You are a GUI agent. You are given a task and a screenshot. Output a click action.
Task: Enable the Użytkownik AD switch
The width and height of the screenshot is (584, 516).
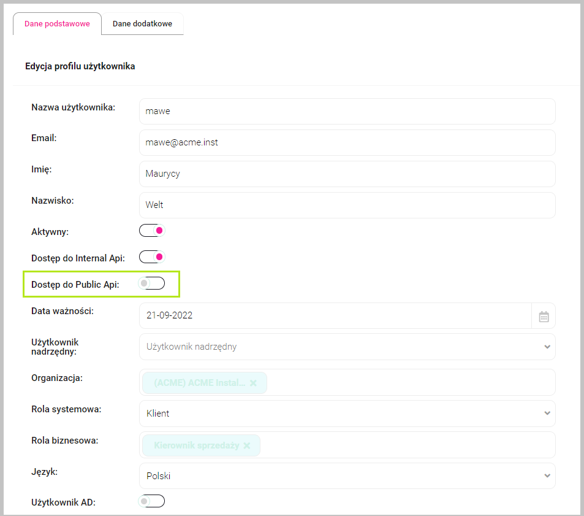[x=152, y=501]
